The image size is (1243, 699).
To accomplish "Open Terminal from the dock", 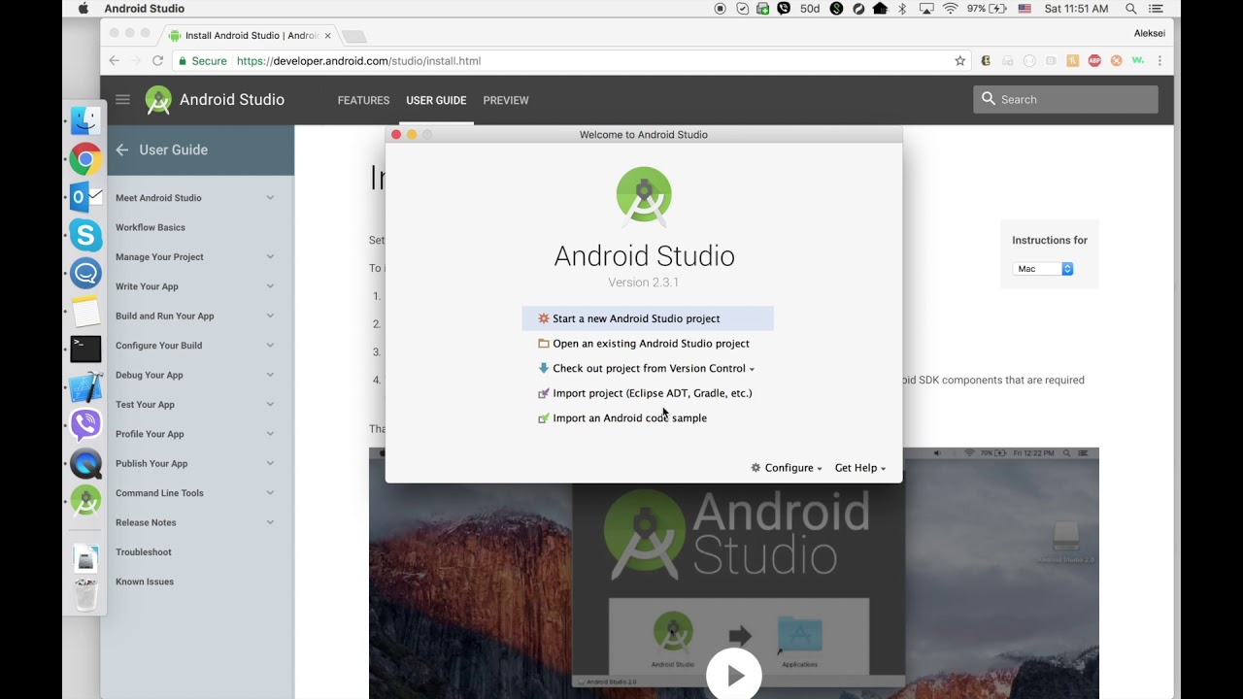I will (85, 349).
